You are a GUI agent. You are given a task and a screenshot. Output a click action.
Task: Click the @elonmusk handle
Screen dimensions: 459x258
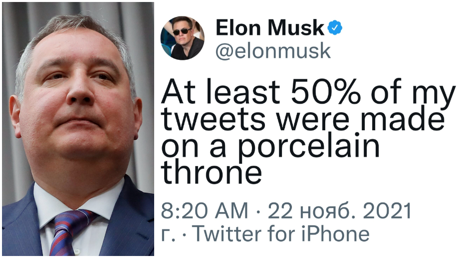tap(273, 51)
